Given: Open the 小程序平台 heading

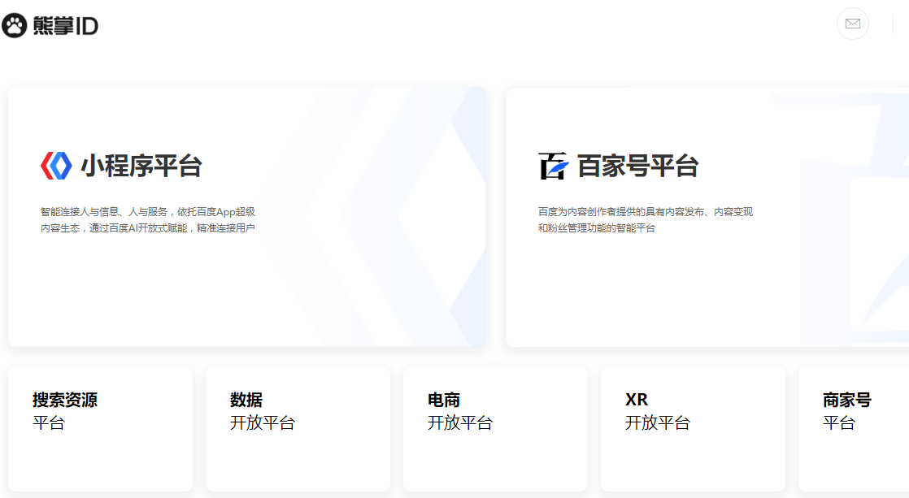Looking at the screenshot, I should coord(141,167).
